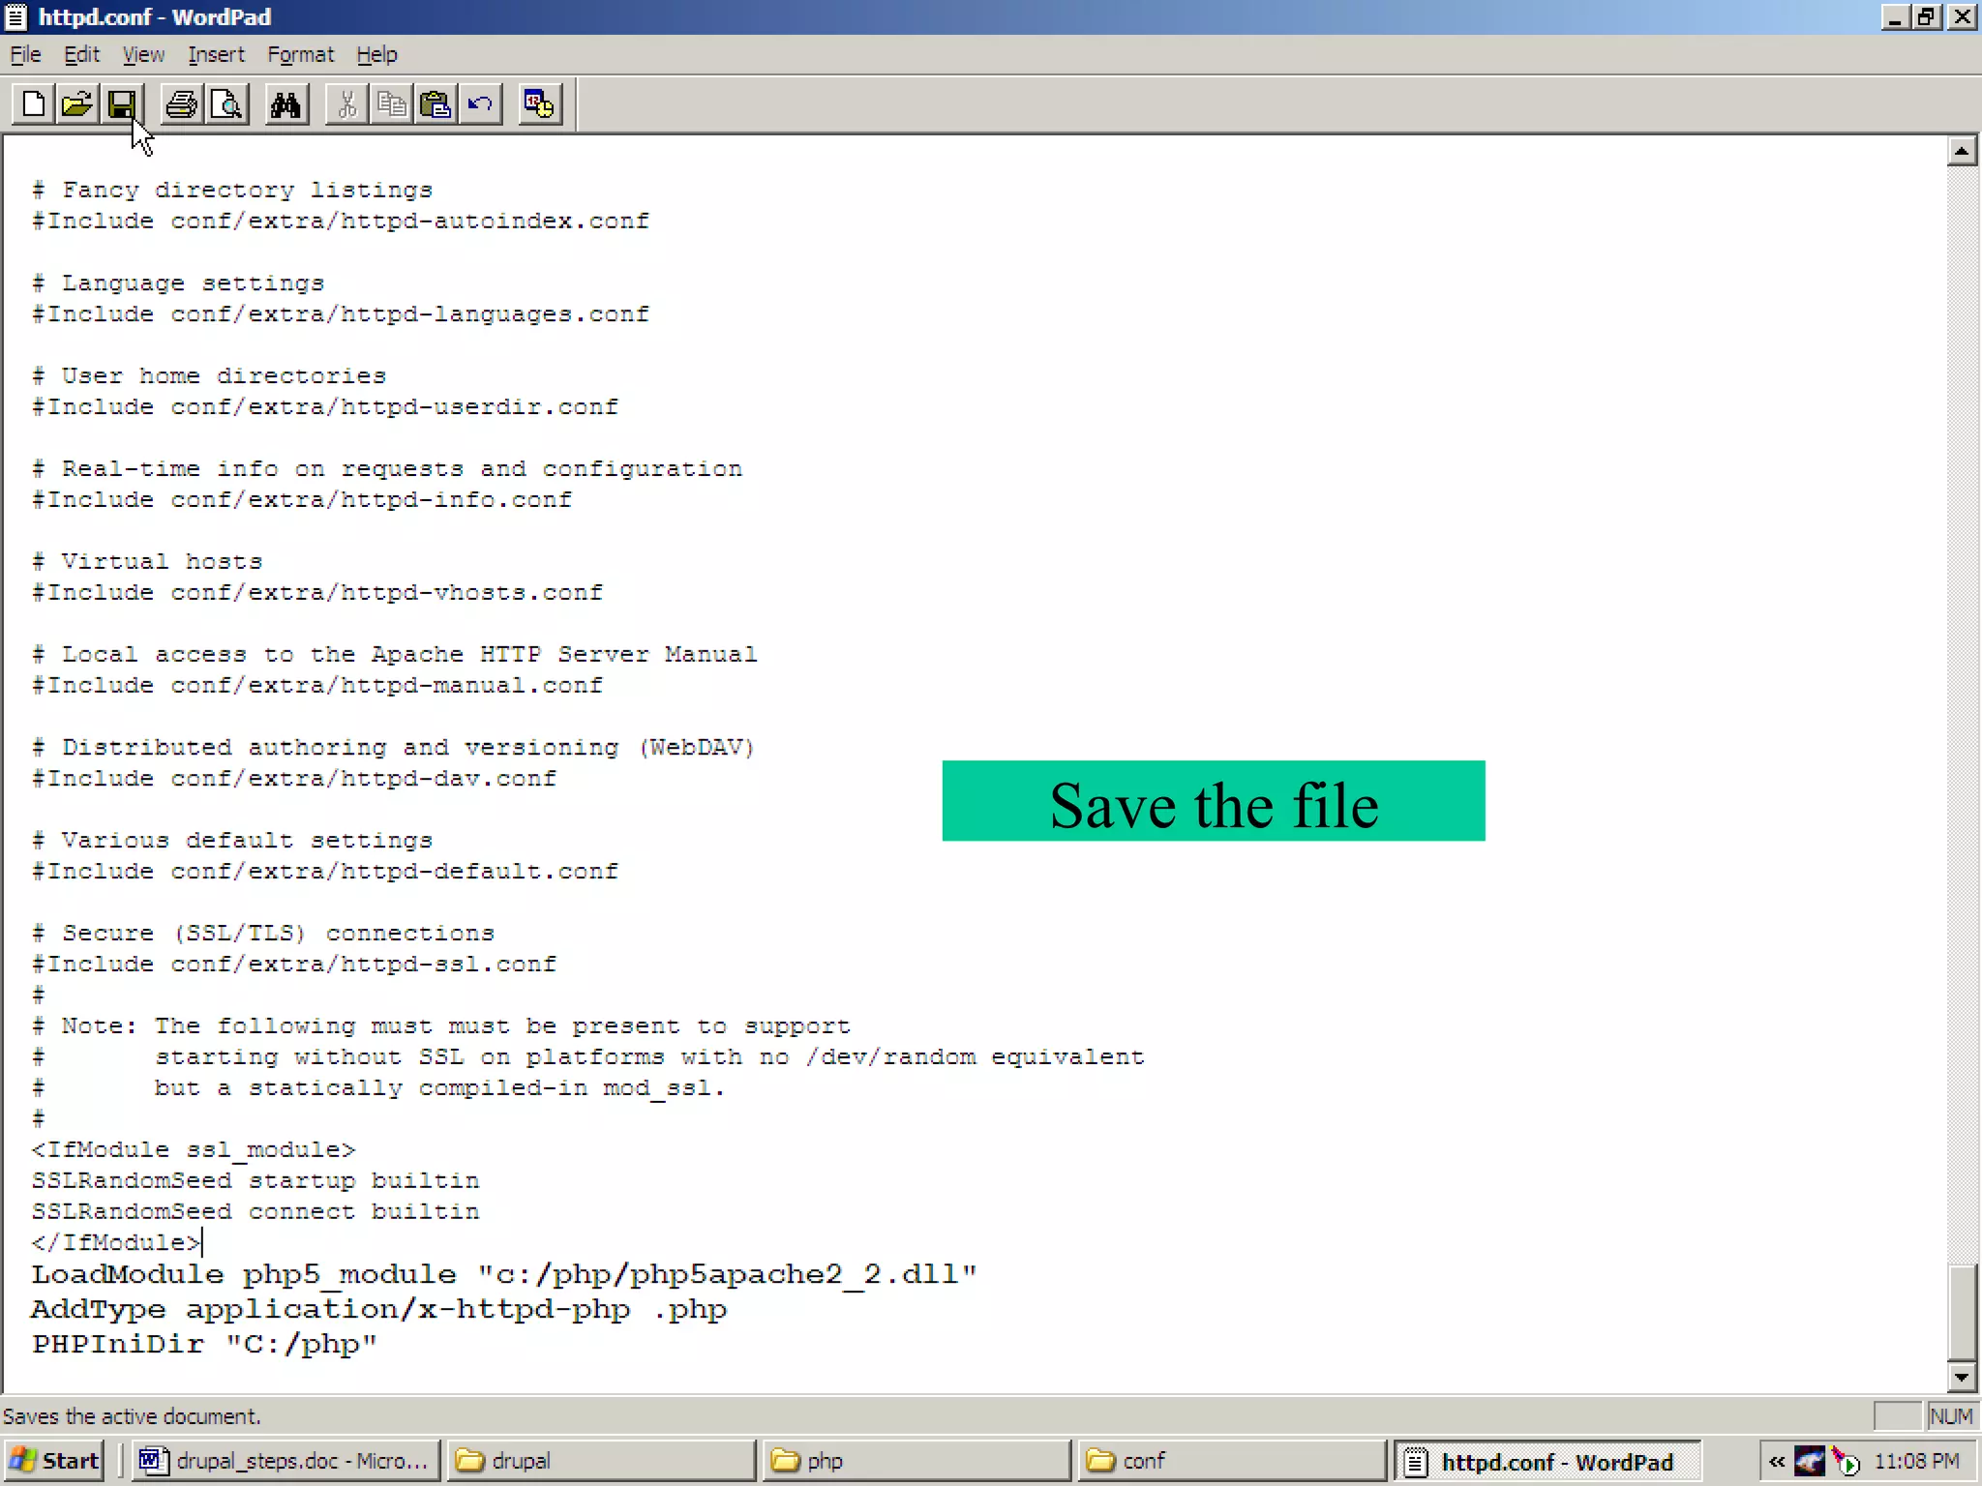The image size is (1982, 1486).
Task: Expand hidden tray icons chevron
Action: (x=1776, y=1461)
